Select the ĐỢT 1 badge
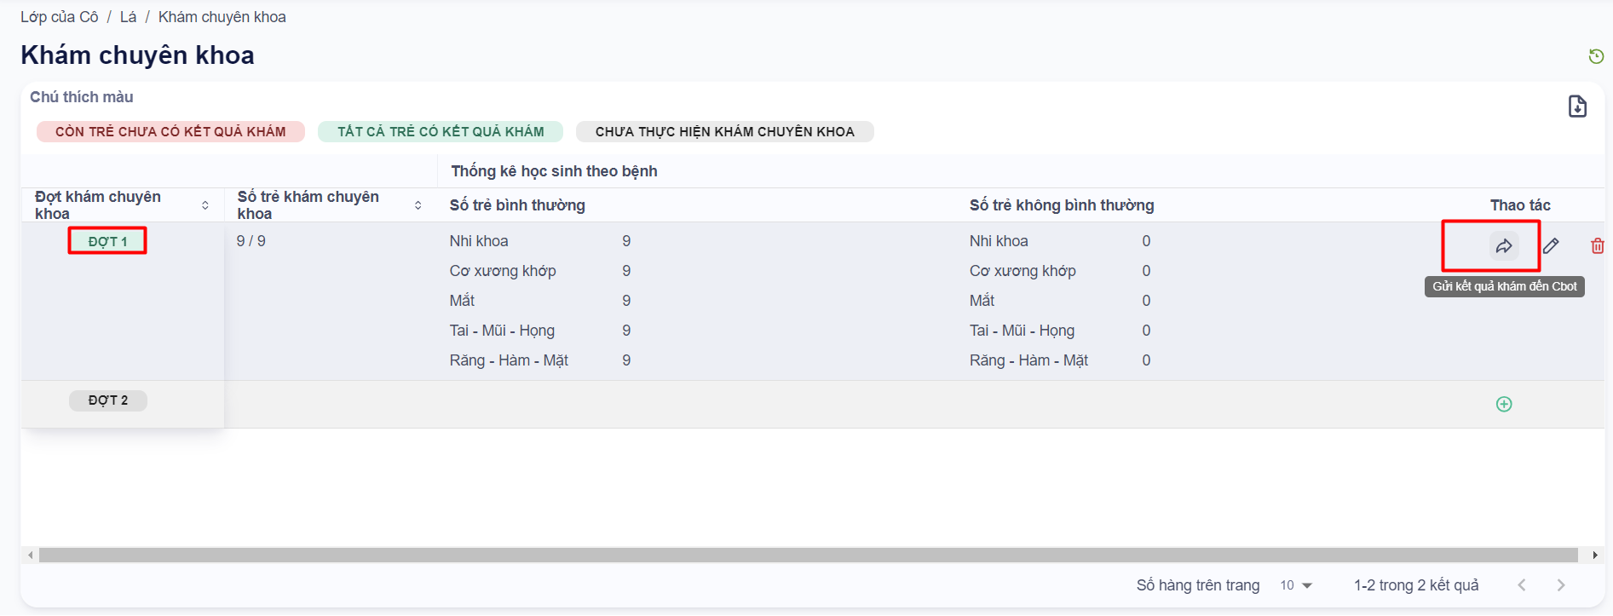1613x616 pixels. coord(107,241)
